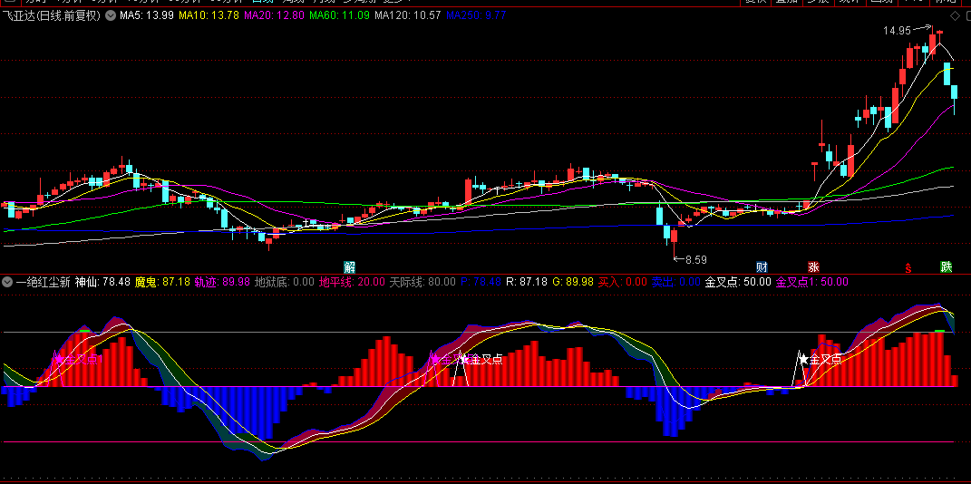Click the blue MA250: 9.77 label
The height and width of the screenshot is (484, 971).
(x=476, y=16)
